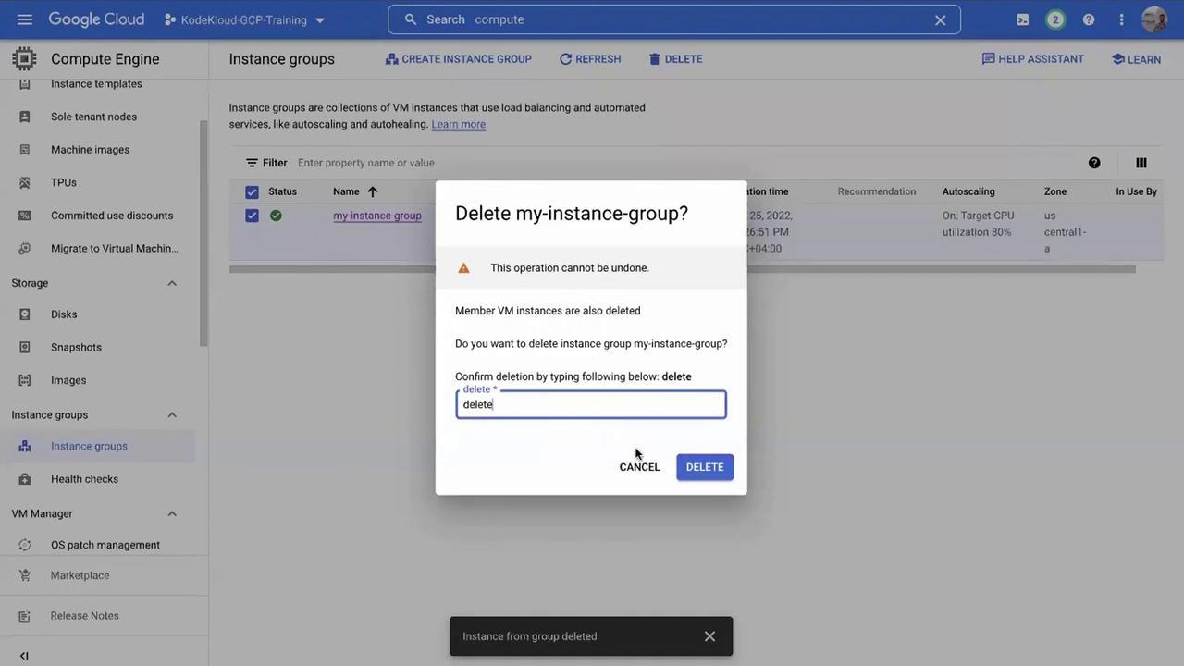Viewport: 1184px width, 666px height.
Task: Go to Health checks in sidebar
Action: (84, 479)
